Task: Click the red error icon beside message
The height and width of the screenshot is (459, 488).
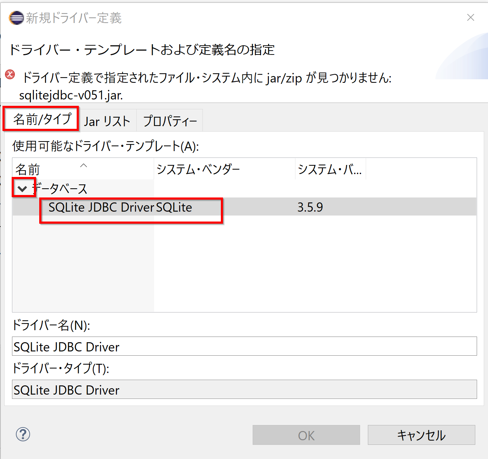Action: click(10, 74)
